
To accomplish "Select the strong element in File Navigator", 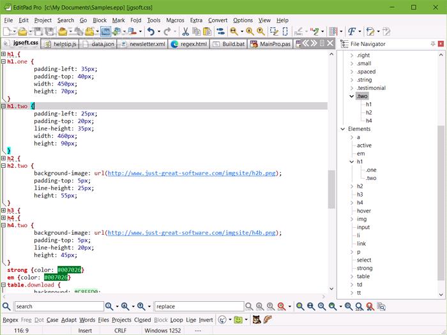I will (x=364, y=268).
